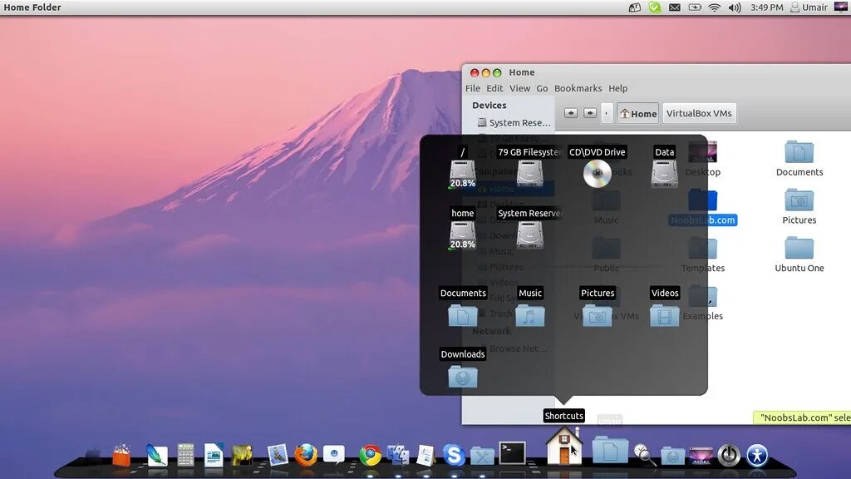Open the Videos folder in Shortcuts popup
This screenshot has width=851, height=479.
coord(664,315)
